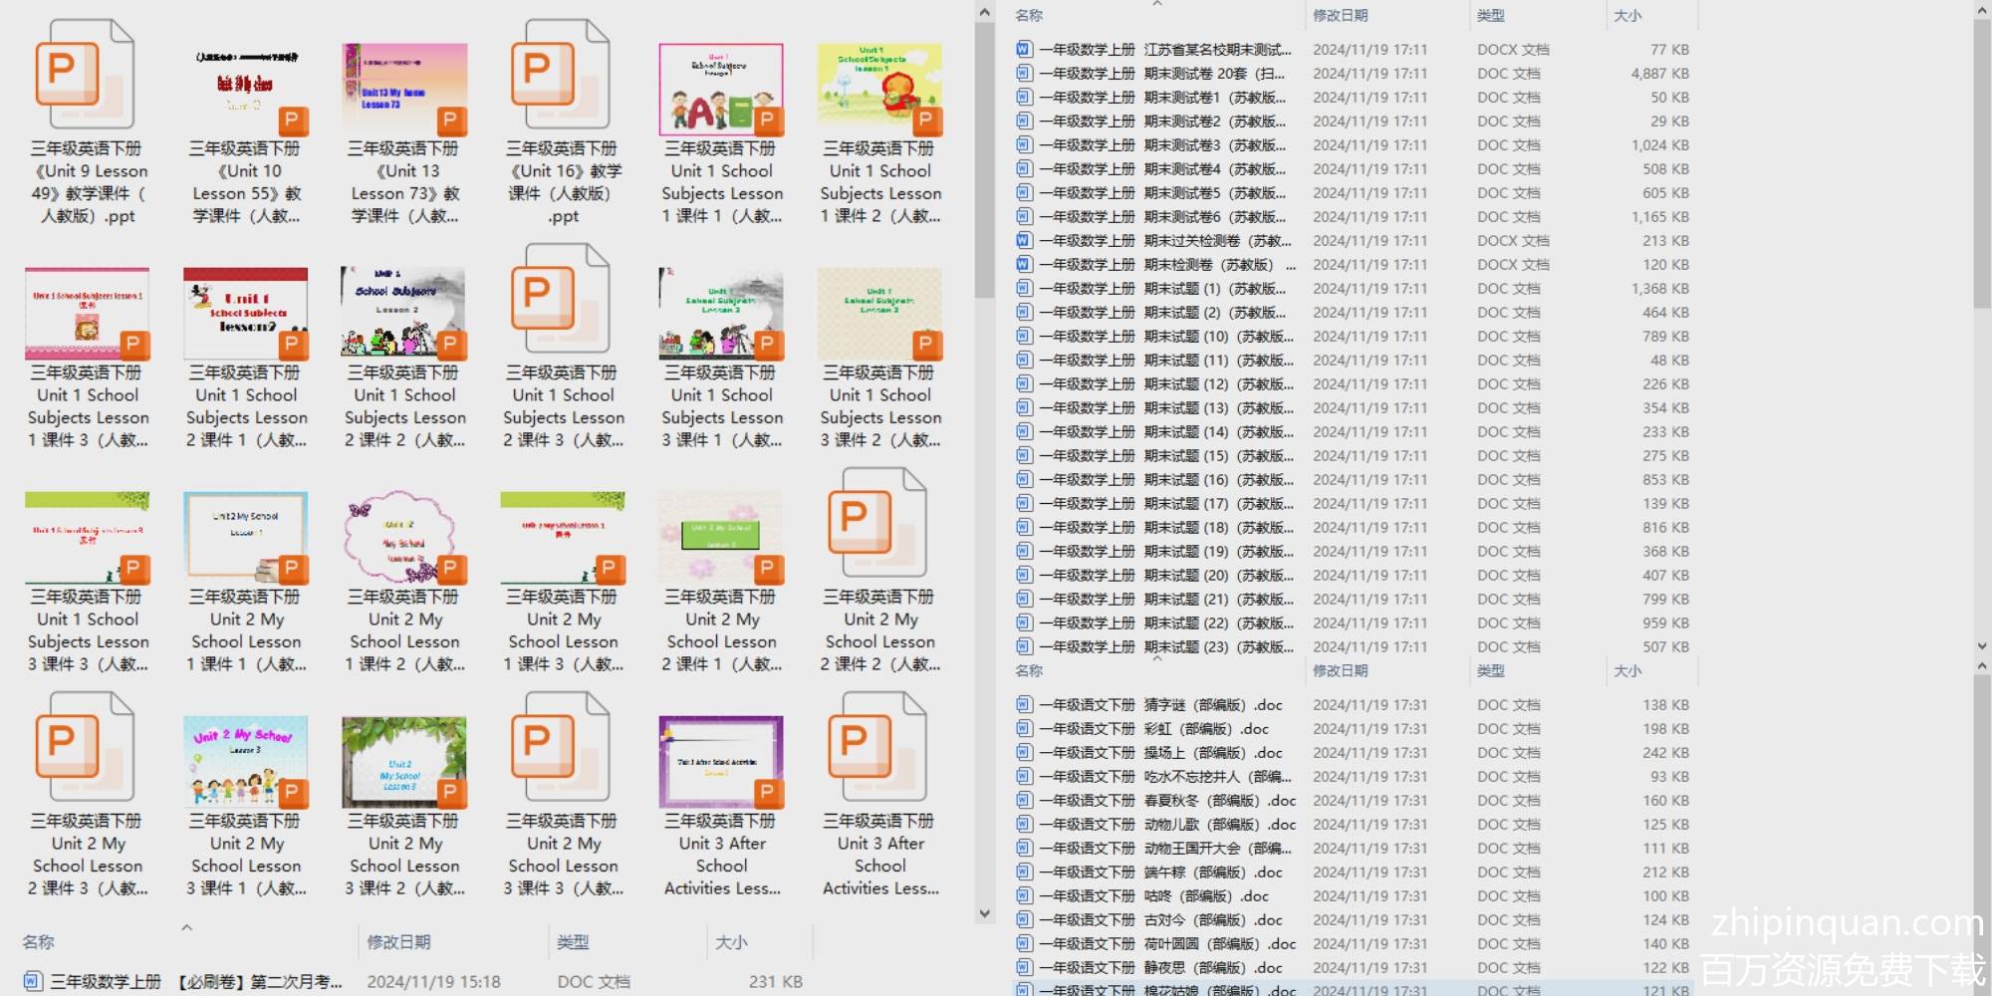Select School Subjects Lesson 1 课件 1 thumbnail
Image resolution: width=1992 pixels, height=996 pixels.
click(721, 90)
